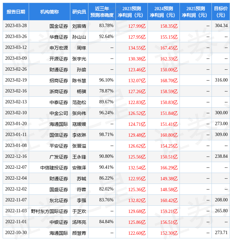Viewport: 230px width, 241px height.
Task: Click institution name 招商证券
Action: pos(59,81)
